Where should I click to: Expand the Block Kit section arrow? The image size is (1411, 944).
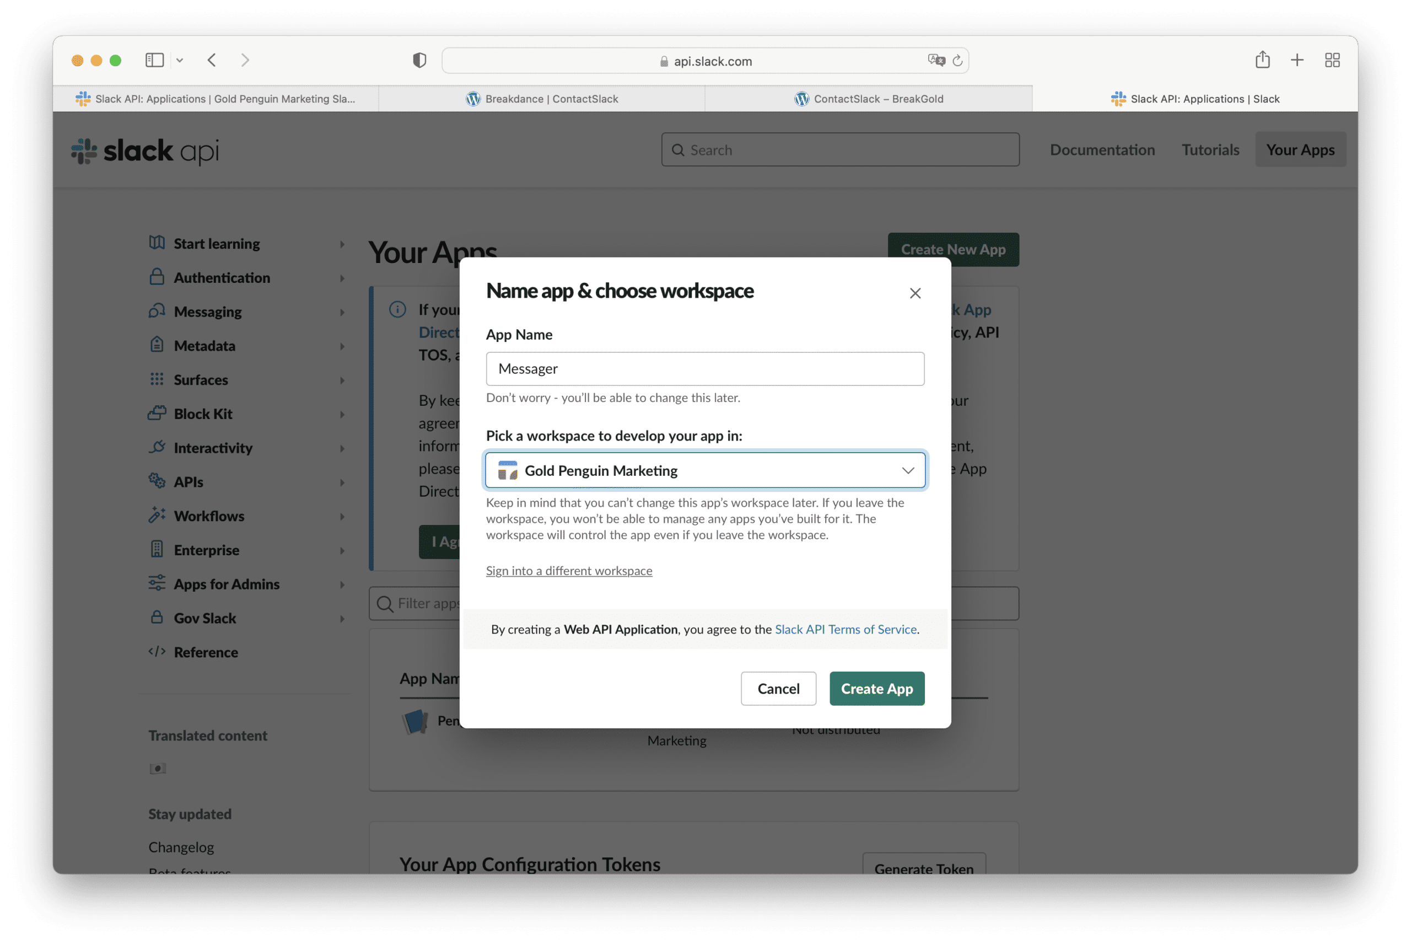[342, 414]
